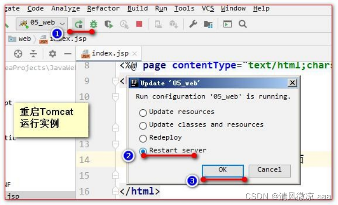Image resolution: width=338 pixels, height=205 pixels.
Task: Click line number 14 in the gutter
Action: click(84, 160)
